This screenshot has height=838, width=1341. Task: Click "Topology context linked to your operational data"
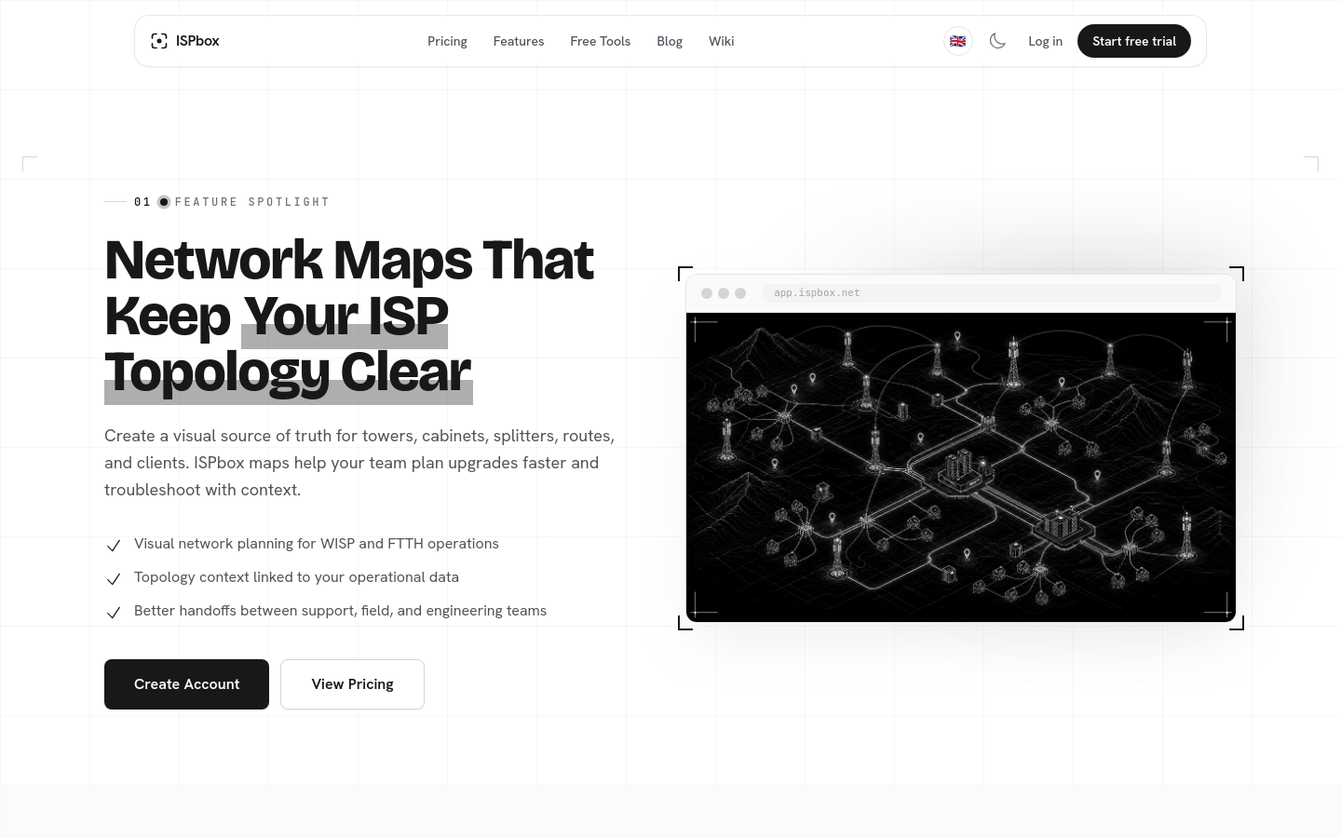point(296,577)
